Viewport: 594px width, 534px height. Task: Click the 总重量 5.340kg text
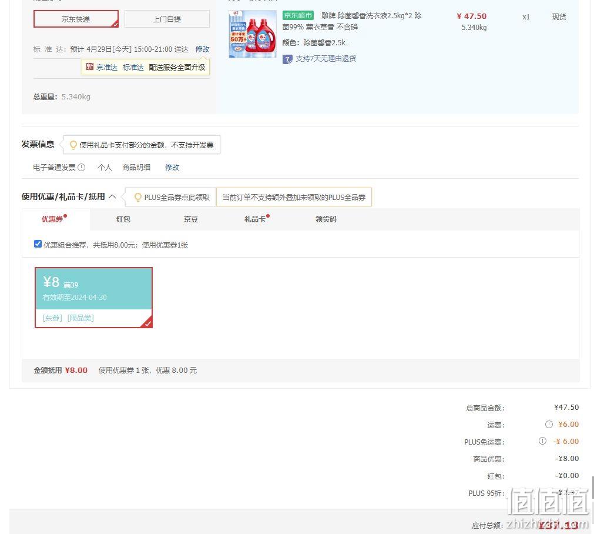pos(62,96)
